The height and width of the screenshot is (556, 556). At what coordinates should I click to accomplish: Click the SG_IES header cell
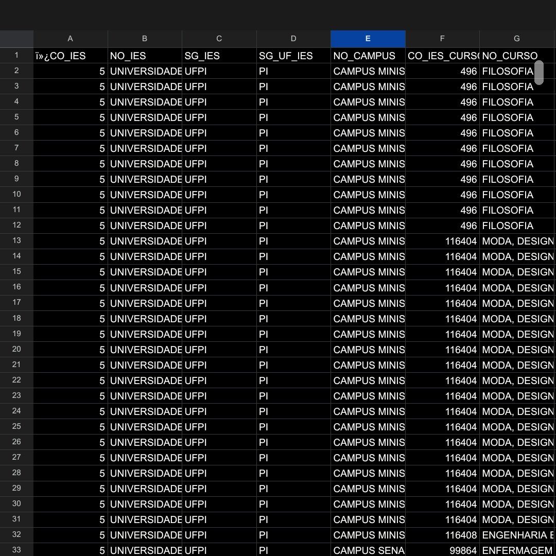click(219, 56)
